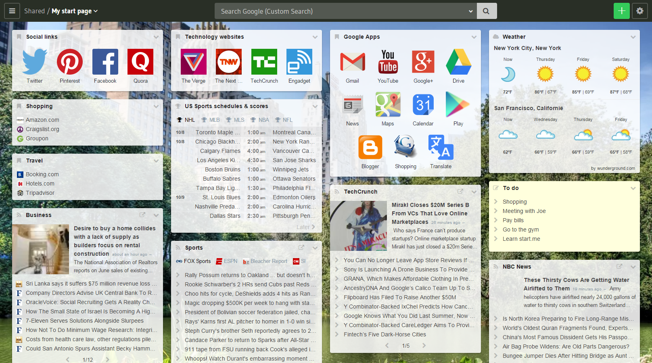Viewport: 652px width, 363px height.
Task: Collapse the Technology websites widget chevron
Action: pyautogui.click(x=315, y=37)
